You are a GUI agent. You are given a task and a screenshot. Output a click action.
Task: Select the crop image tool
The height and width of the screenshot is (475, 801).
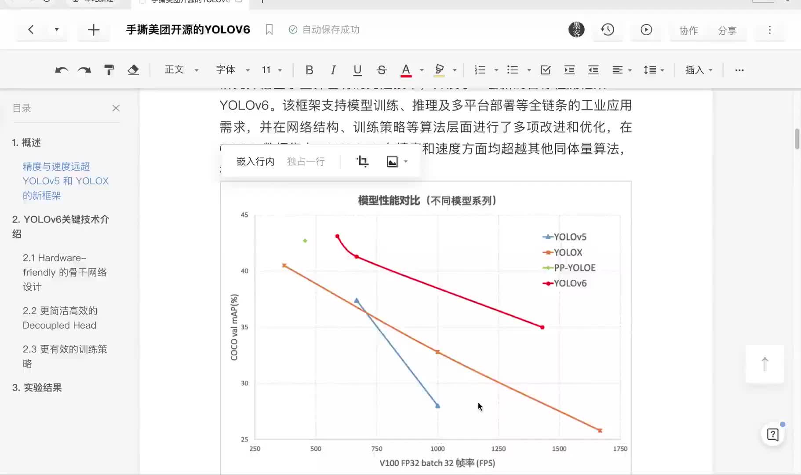pyautogui.click(x=362, y=161)
